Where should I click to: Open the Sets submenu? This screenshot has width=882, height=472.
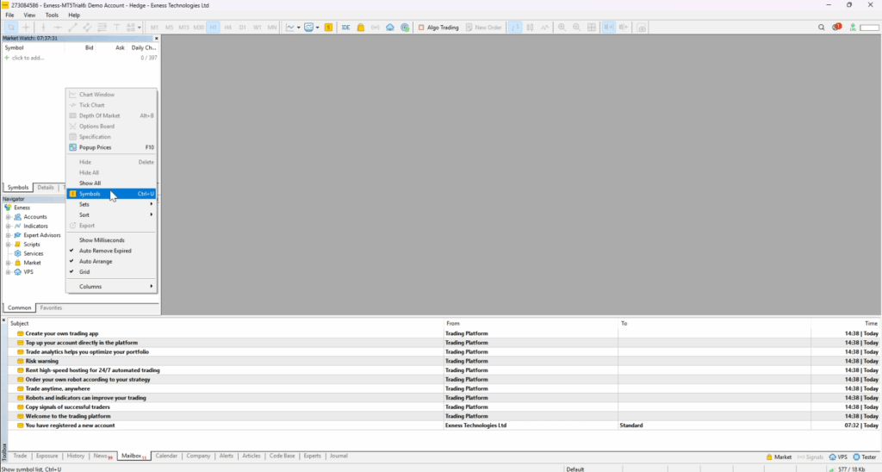84,204
